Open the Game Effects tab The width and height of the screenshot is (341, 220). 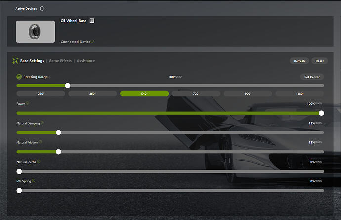point(60,61)
